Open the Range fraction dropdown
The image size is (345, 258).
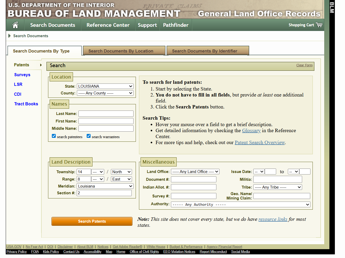[x=98, y=179]
